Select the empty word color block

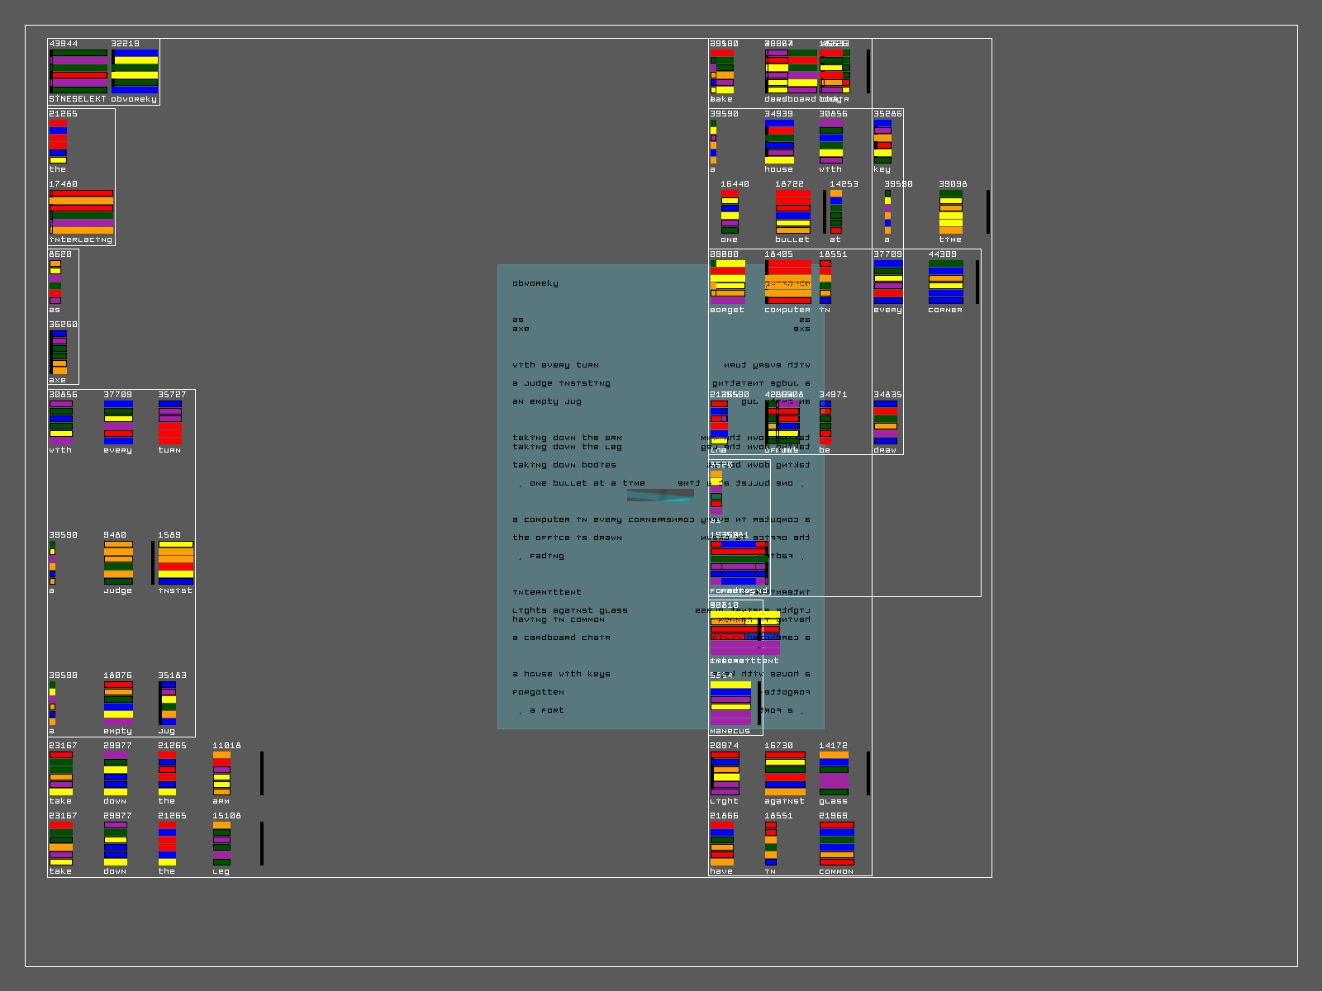coord(118,704)
